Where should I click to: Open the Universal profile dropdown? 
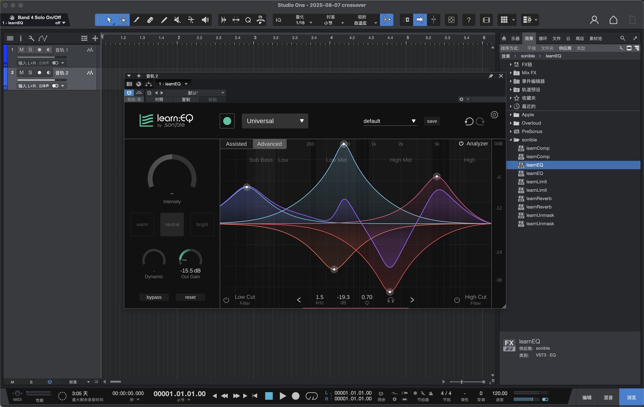click(275, 121)
